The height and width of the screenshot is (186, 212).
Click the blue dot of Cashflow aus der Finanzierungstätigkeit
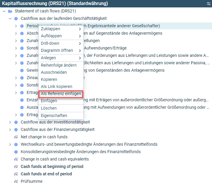click(16, 130)
